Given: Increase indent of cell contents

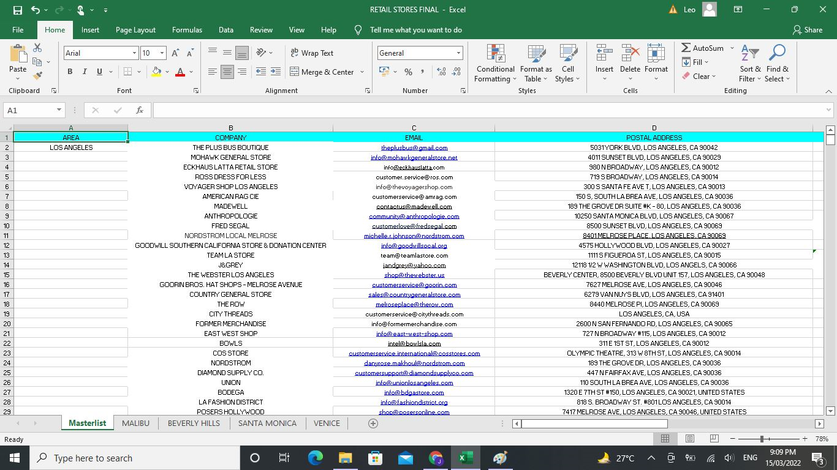Looking at the screenshot, I should point(275,72).
